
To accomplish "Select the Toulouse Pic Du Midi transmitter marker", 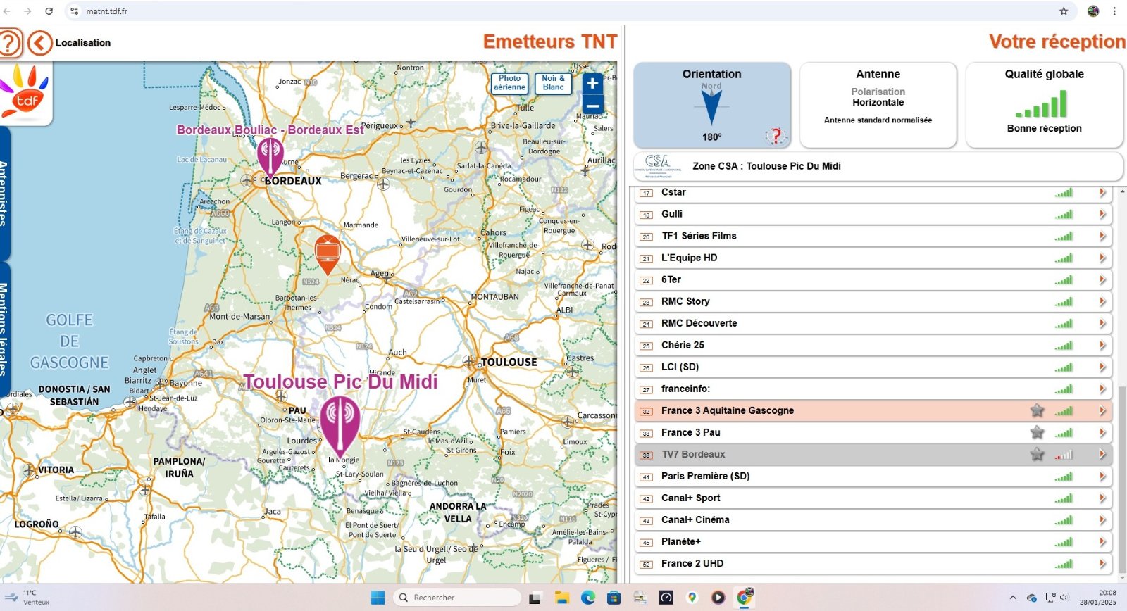I will 340,423.
